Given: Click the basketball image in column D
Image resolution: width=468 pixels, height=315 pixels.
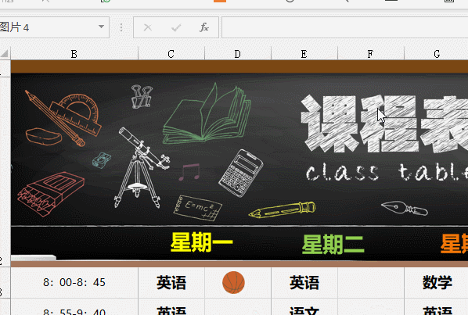Looking at the screenshot, I should click(233, 282).
